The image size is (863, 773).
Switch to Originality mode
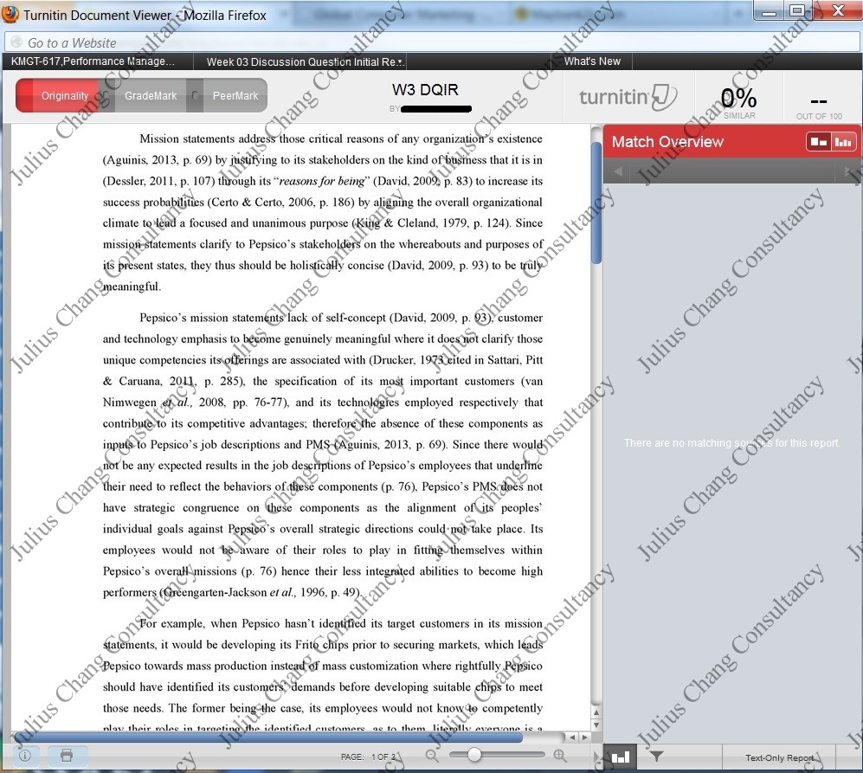pos(64,96)
